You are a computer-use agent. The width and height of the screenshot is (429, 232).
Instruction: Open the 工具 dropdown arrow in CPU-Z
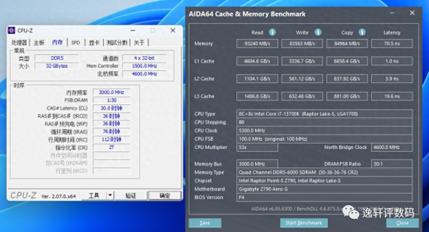click(x=110, y=195)
